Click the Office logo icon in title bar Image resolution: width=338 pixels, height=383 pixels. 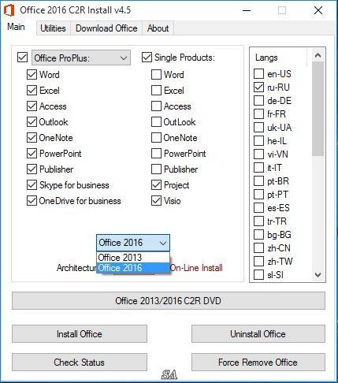click(x=9, y=11)
